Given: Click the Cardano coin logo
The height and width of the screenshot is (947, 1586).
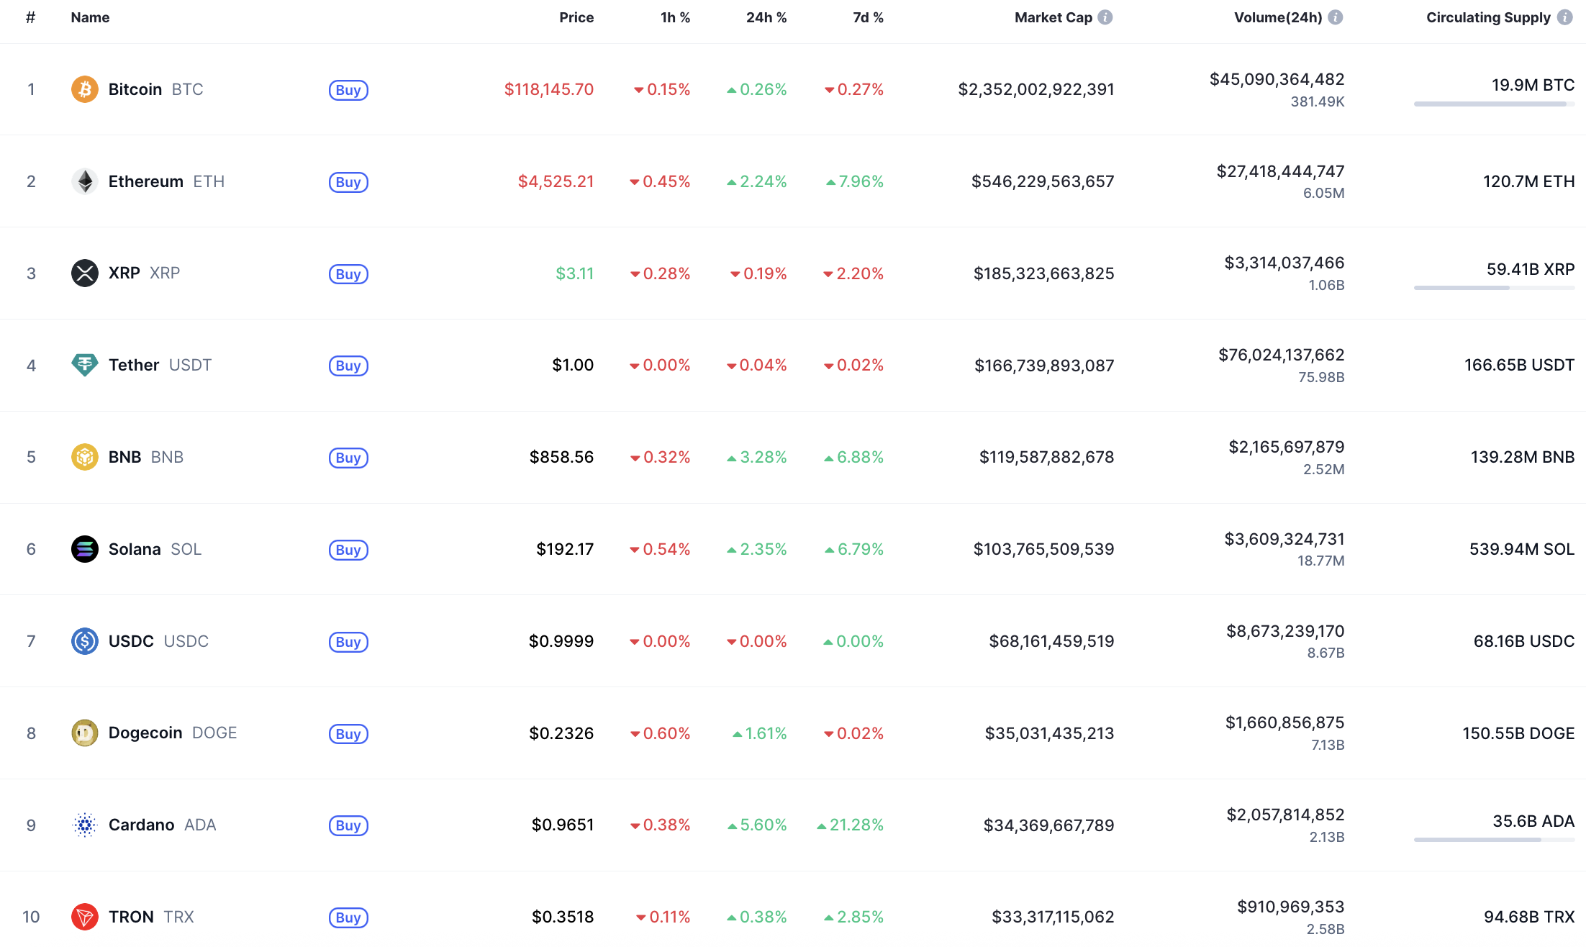Looking at the screenshot, I should [x=84, y=825].
